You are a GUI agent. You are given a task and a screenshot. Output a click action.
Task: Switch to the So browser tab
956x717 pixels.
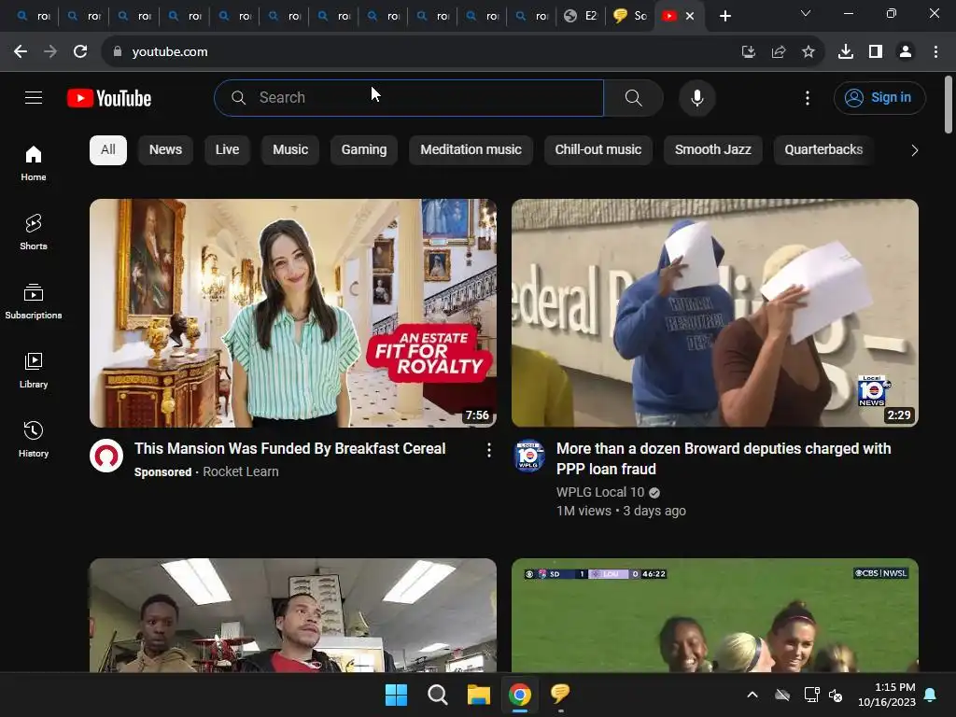(x=630, y=16)
